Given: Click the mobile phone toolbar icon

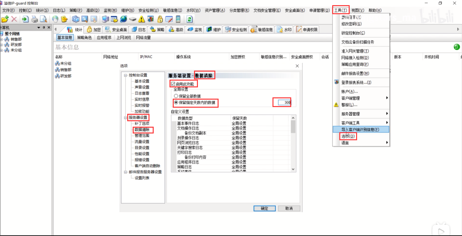Looking at the screenshot, I should pos(178,19).
